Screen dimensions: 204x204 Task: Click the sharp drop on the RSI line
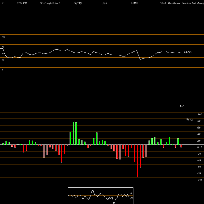pos(138,55)
